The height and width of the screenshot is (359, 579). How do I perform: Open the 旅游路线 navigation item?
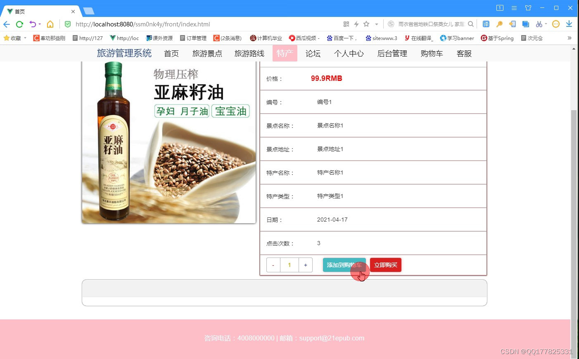(249, 54)
